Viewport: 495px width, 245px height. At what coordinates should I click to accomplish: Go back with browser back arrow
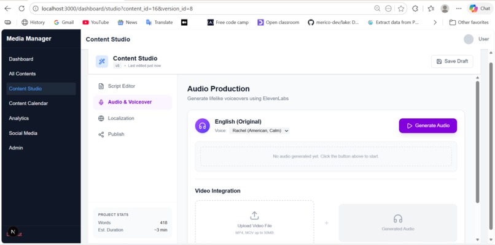point(7,9)
